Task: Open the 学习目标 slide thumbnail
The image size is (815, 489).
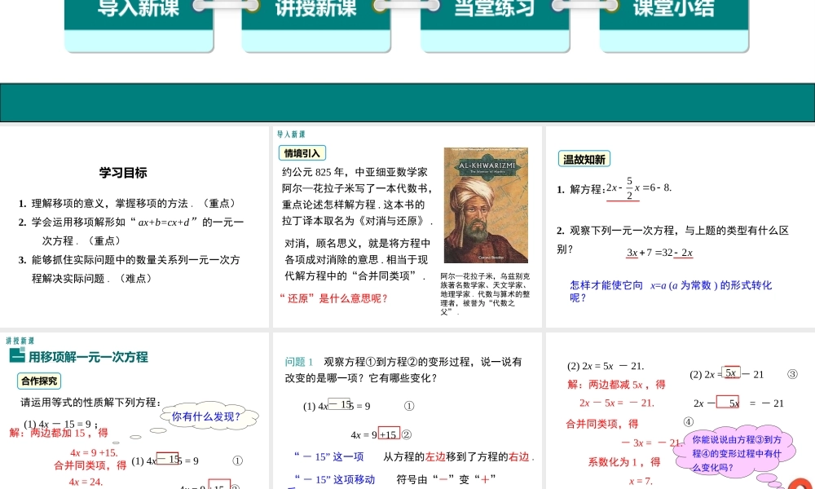Action: pyautogui.click(x=134, y=227)
